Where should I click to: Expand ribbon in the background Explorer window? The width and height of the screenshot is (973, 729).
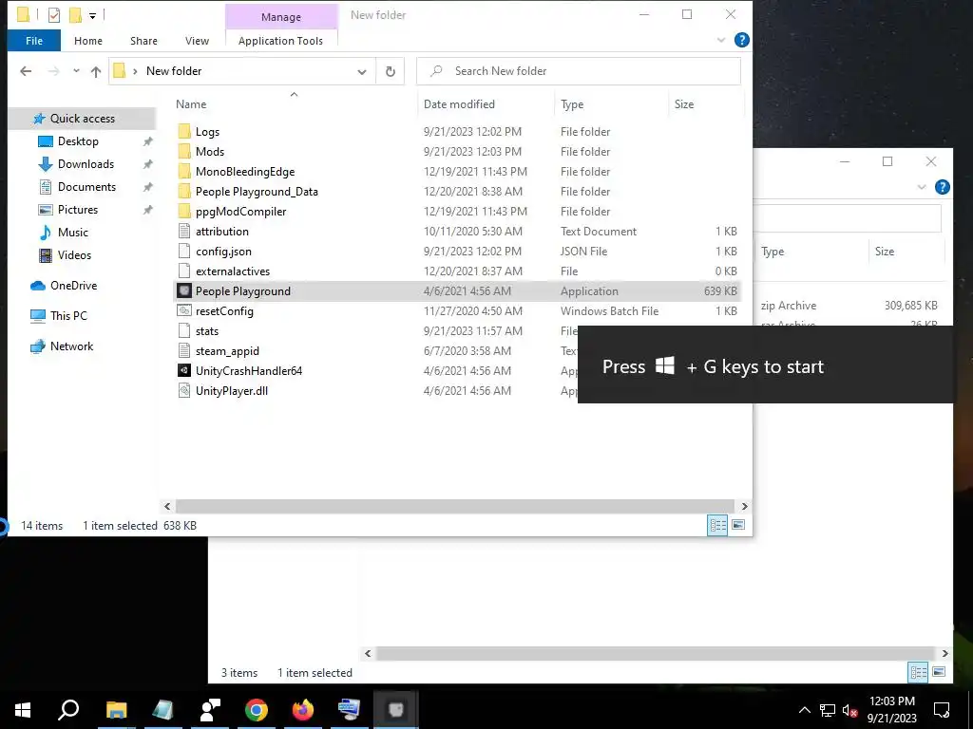[x=922, y=187]
